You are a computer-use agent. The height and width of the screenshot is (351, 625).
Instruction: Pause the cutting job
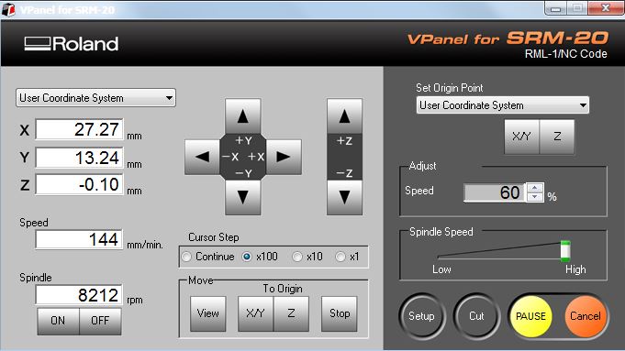[x=531, y=316]
